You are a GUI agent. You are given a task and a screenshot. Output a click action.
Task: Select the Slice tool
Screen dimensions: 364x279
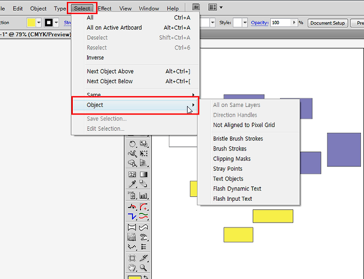click(x=144, y=258)
